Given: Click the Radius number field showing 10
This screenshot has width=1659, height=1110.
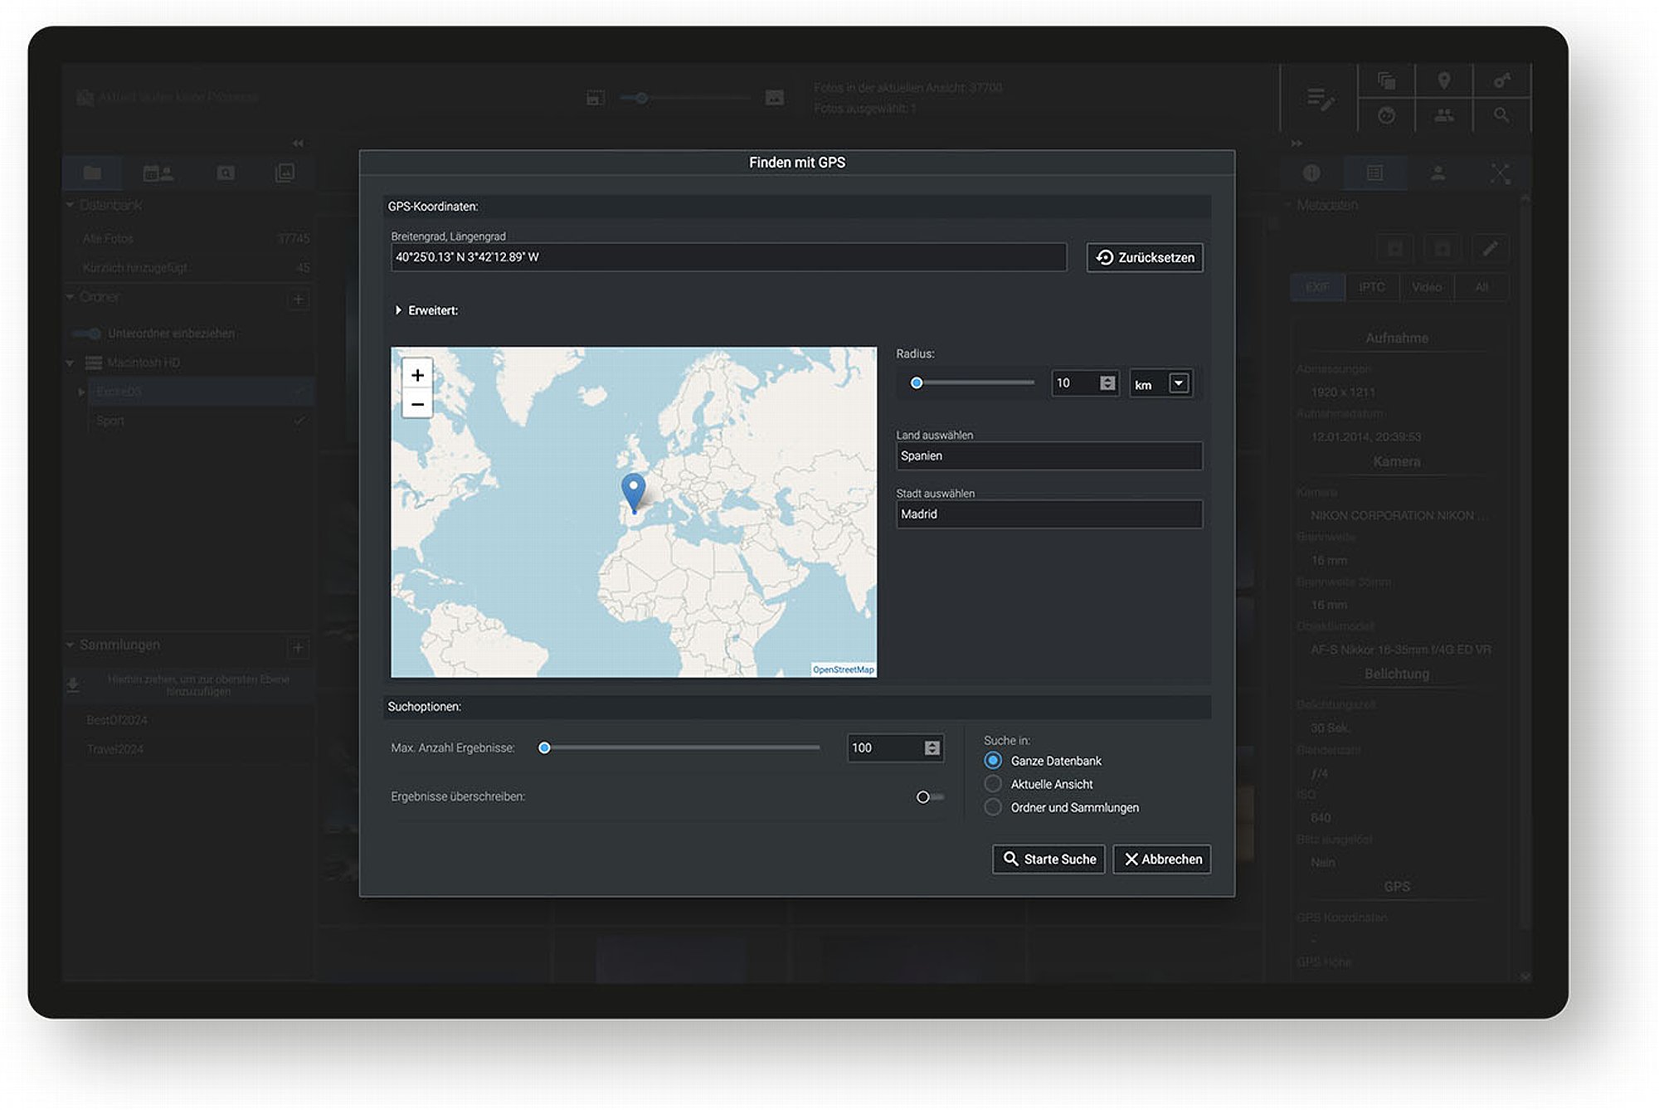Looking at the screenshot, I should [1074, 382].
